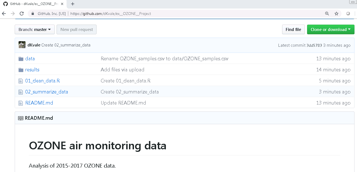Click dKvale's avatar thumbnail
The image size is (357, 172).
tap(22, 45)
